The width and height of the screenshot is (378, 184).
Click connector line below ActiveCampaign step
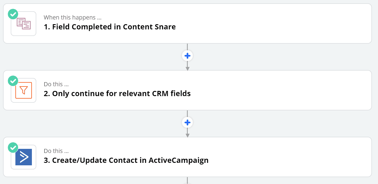[187, 180]
